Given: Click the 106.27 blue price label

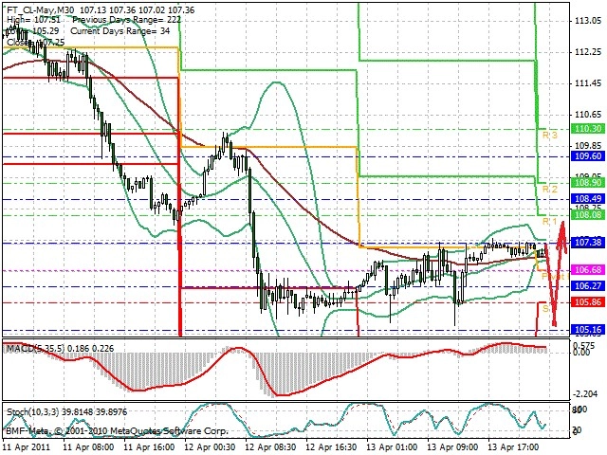Looking at the screenshot, I should (588, 286).
